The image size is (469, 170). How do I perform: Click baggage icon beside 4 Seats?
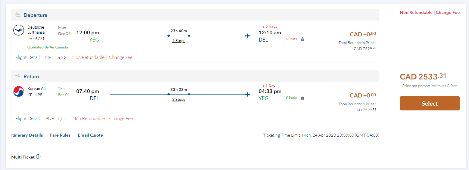302,39
